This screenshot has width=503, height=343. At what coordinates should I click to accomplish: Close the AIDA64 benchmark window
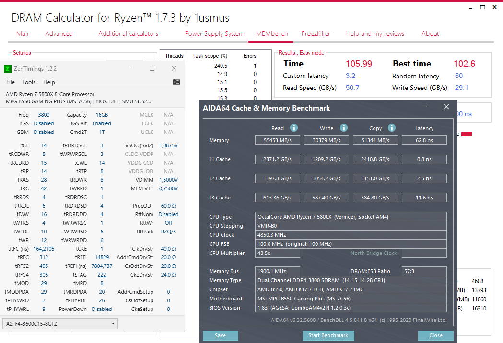coord(446,107)
